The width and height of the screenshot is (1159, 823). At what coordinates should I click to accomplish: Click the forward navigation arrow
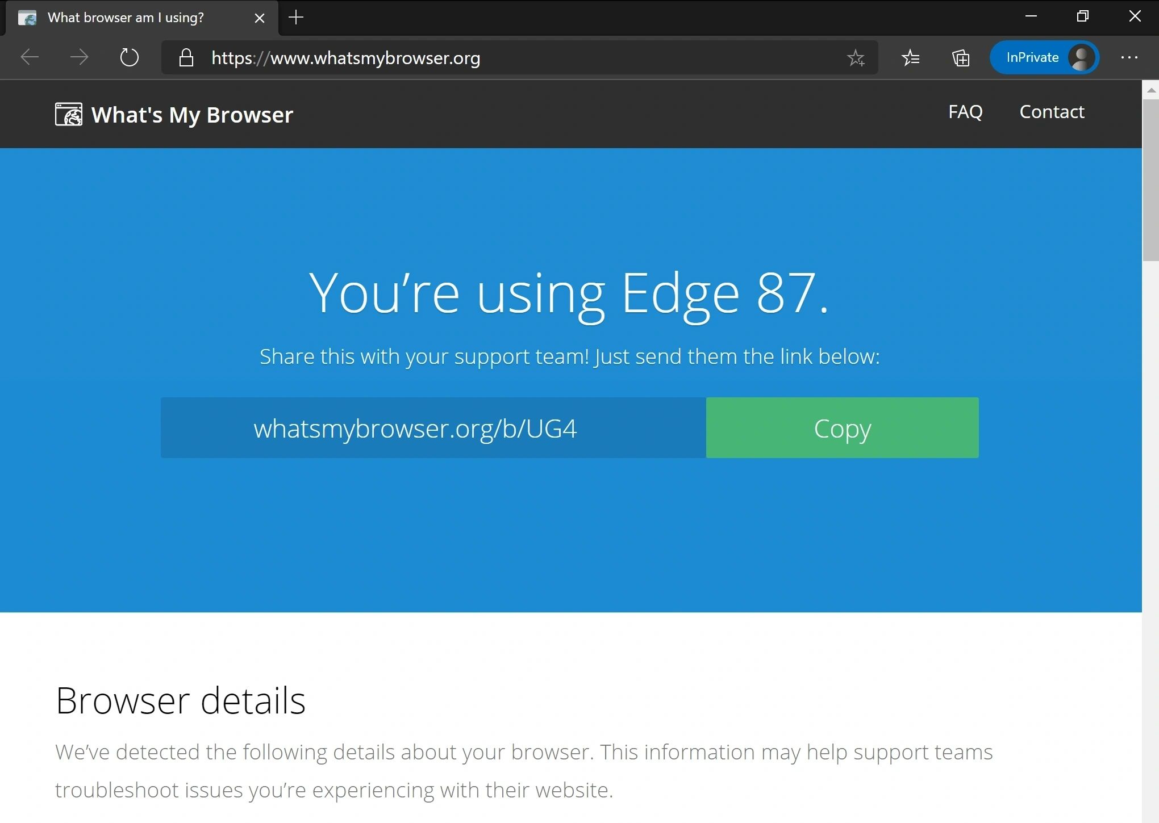(x=79, y=57)
